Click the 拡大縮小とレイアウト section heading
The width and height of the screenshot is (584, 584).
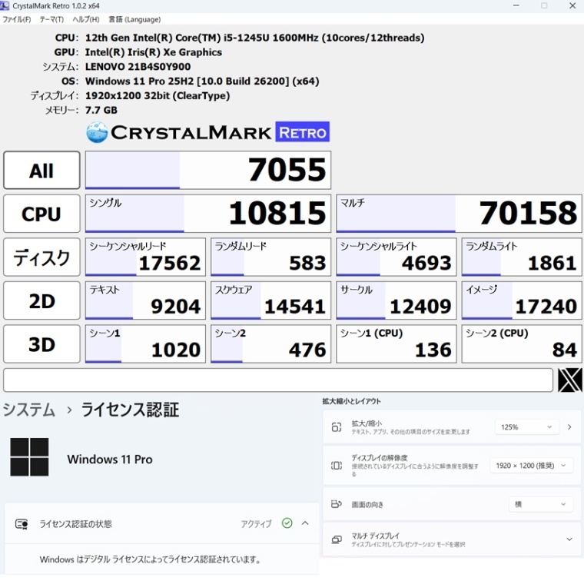coord(352,401)
